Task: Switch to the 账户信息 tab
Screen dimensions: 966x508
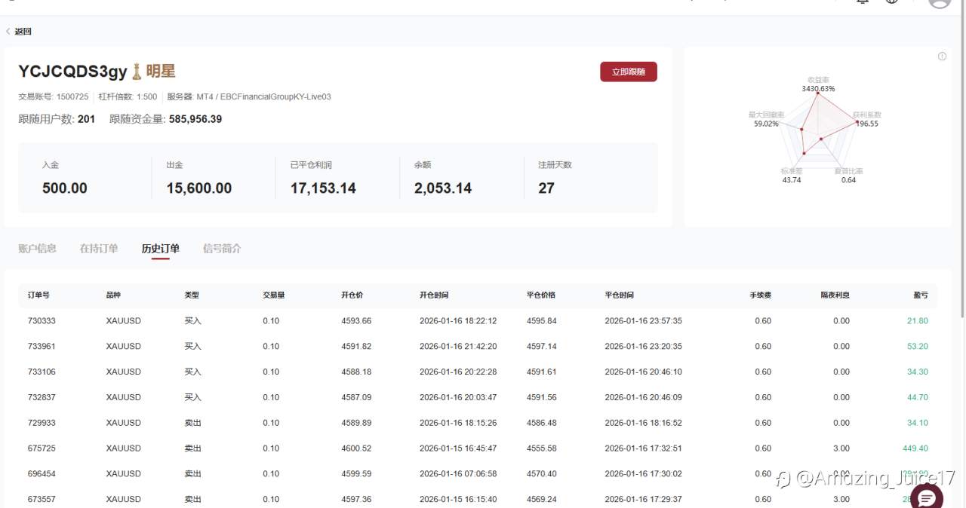Action: pos(37,249)
